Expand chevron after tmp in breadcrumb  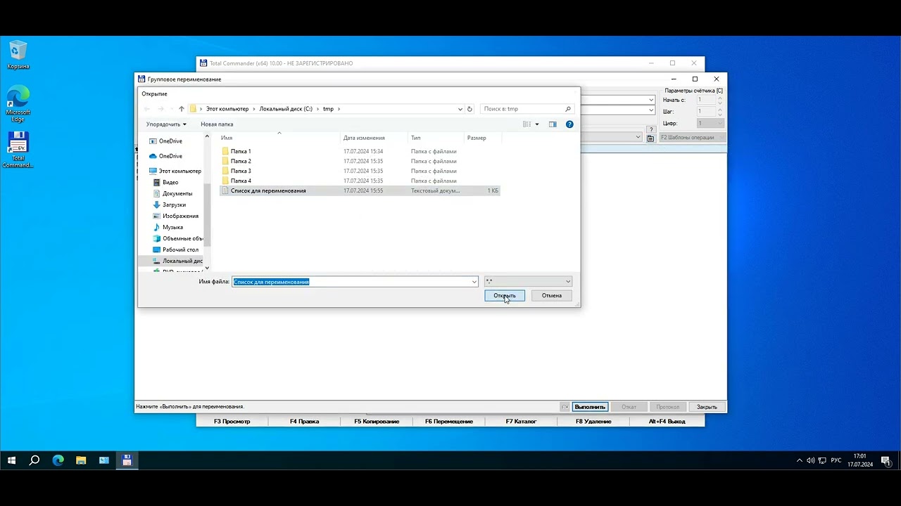(x=339, y=109)
